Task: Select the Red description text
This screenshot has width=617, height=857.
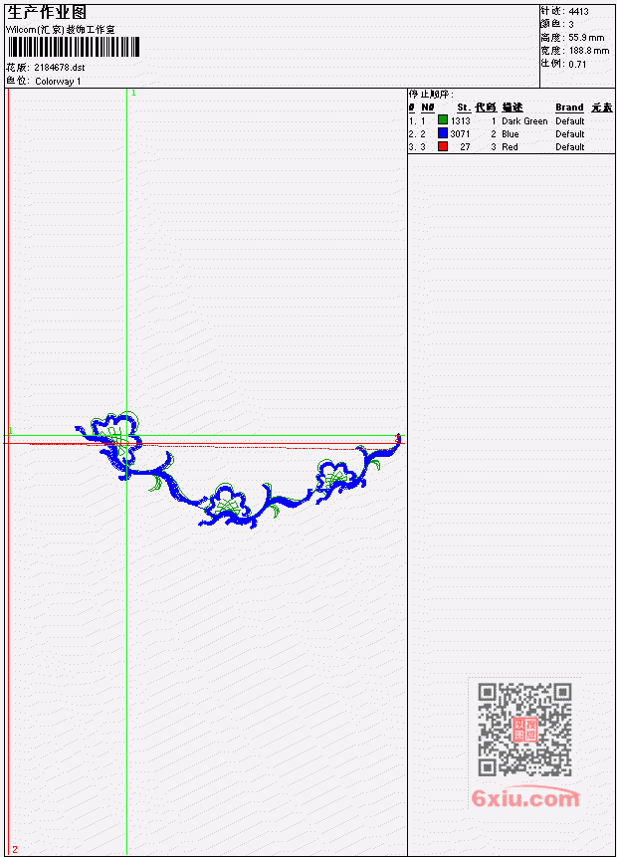Action: 510,147
